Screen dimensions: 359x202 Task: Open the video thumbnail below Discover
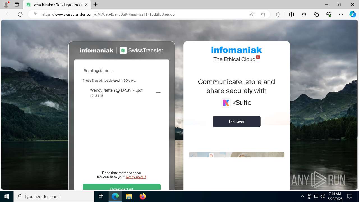237,155
